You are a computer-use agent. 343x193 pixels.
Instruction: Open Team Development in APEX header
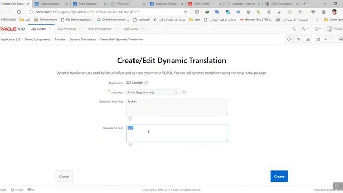point(100,29)
